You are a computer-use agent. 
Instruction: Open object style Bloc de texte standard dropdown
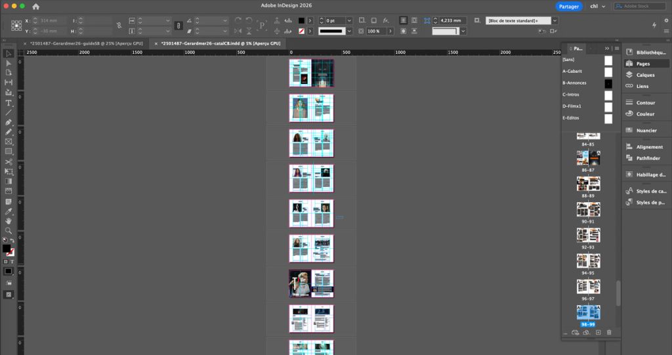coord(555,20)
